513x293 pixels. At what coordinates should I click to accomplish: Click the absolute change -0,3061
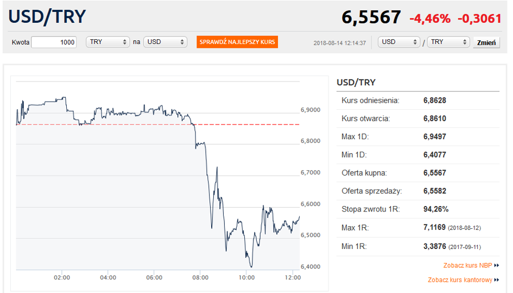[479, 18]
